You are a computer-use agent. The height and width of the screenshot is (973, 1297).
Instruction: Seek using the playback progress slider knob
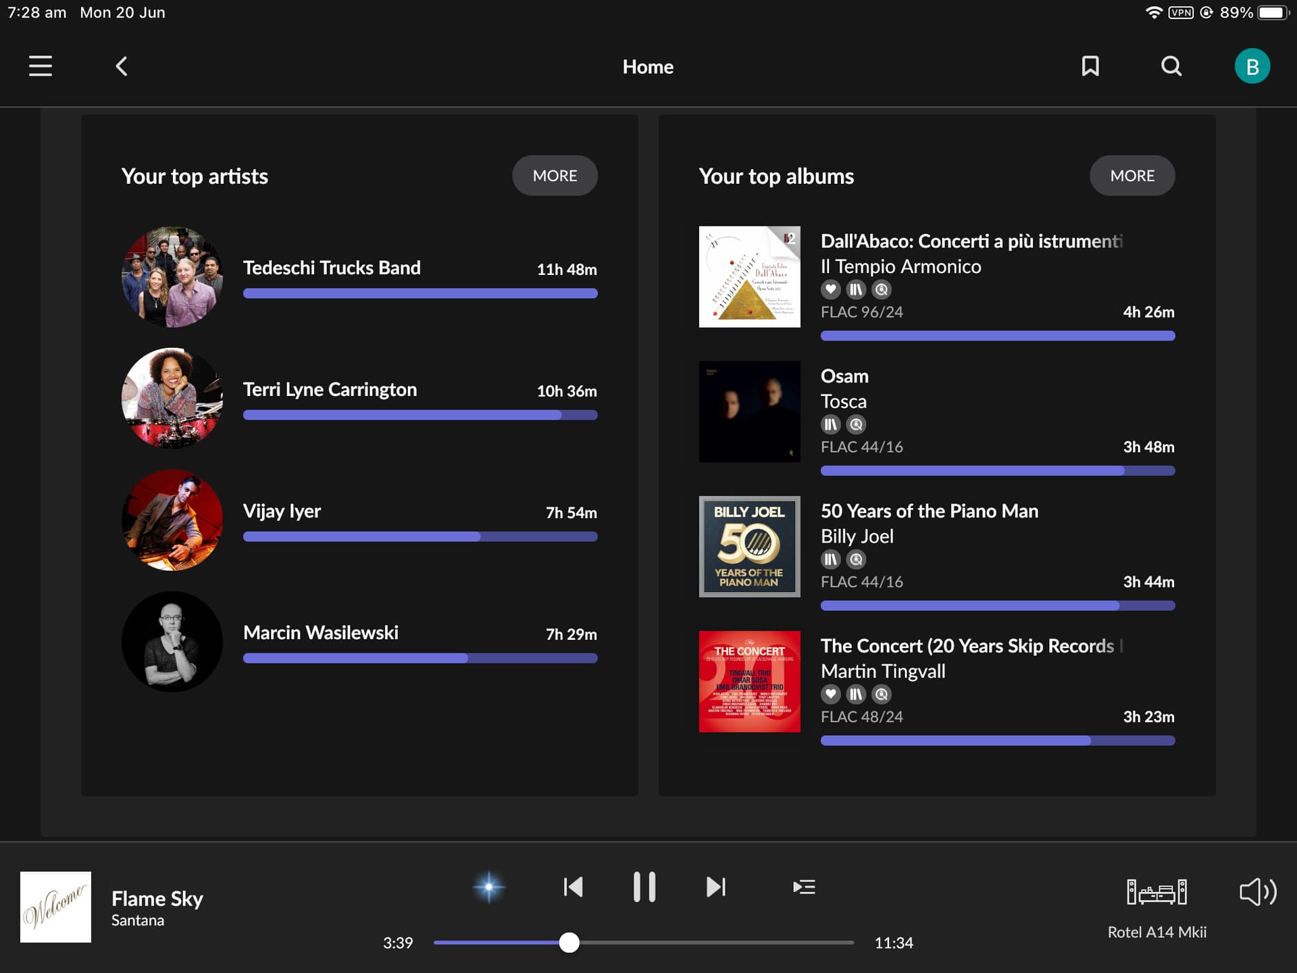pos(569,943)
